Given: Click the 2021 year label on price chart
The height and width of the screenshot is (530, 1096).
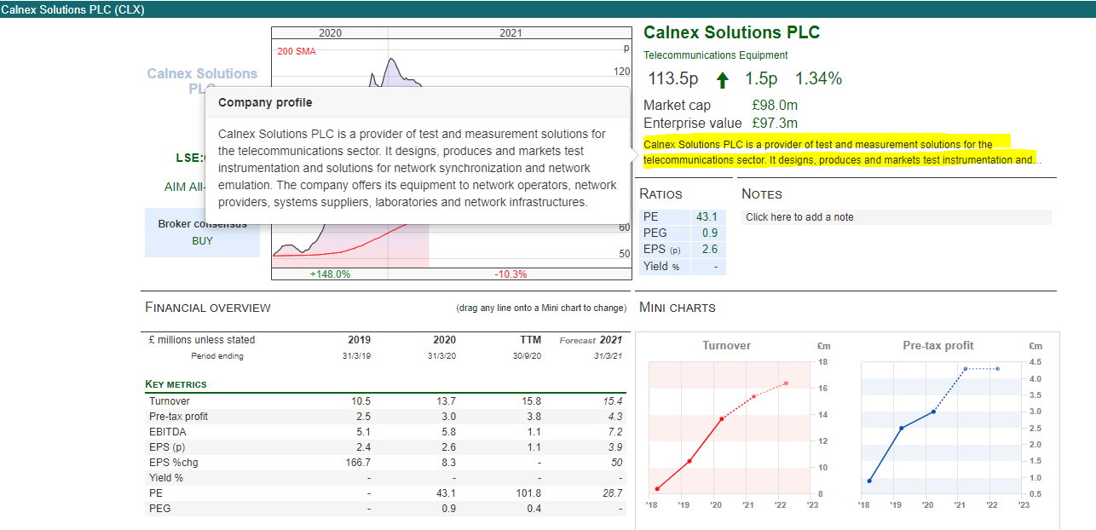Looking at the screenshot, I should [511, 33].
